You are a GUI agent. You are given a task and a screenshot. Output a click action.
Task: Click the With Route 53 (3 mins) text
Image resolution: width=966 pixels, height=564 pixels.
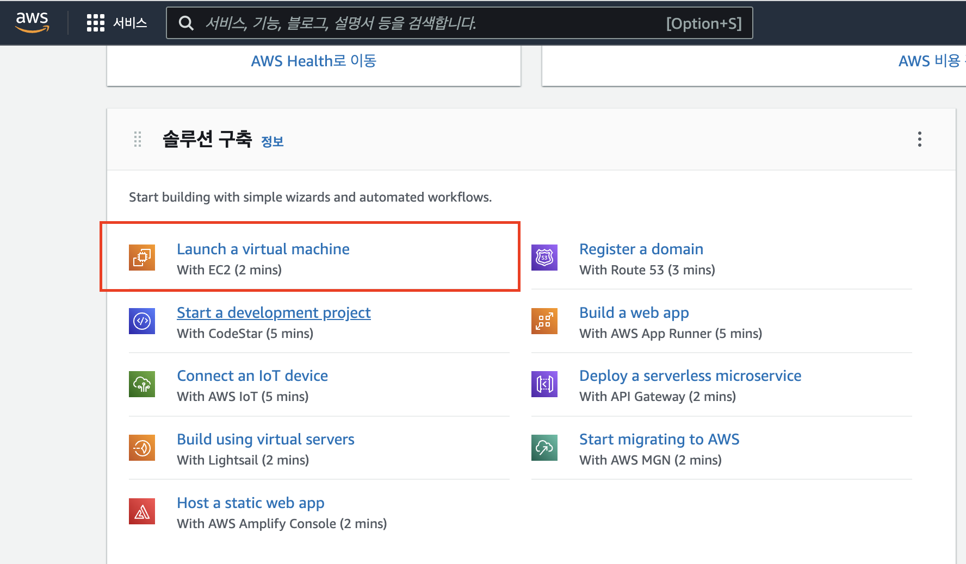tap(647, 270)
